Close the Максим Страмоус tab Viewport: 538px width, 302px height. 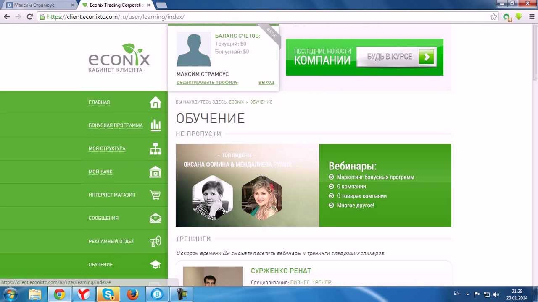pos(73,5)
